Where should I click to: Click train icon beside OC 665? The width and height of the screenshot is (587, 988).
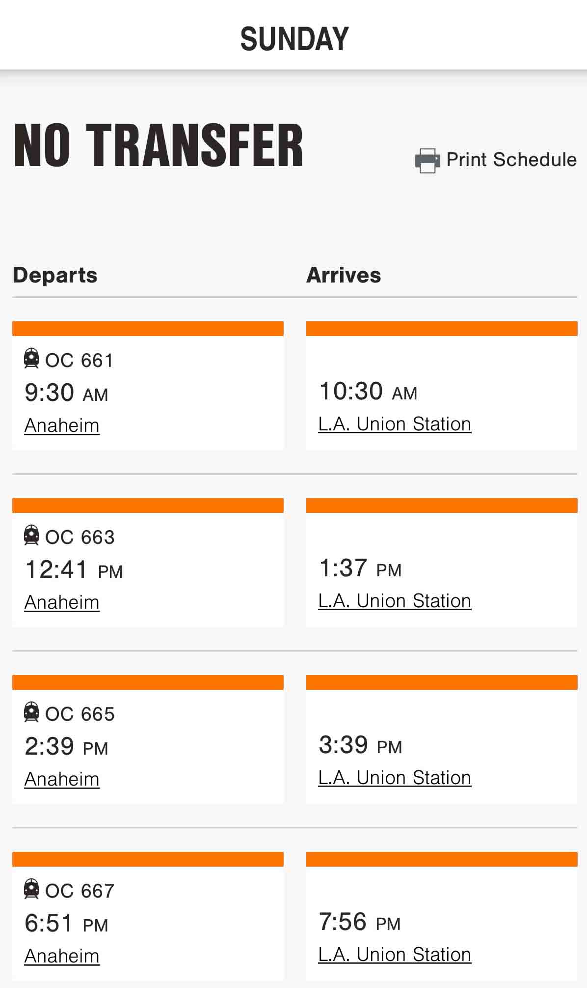point(31,712)
